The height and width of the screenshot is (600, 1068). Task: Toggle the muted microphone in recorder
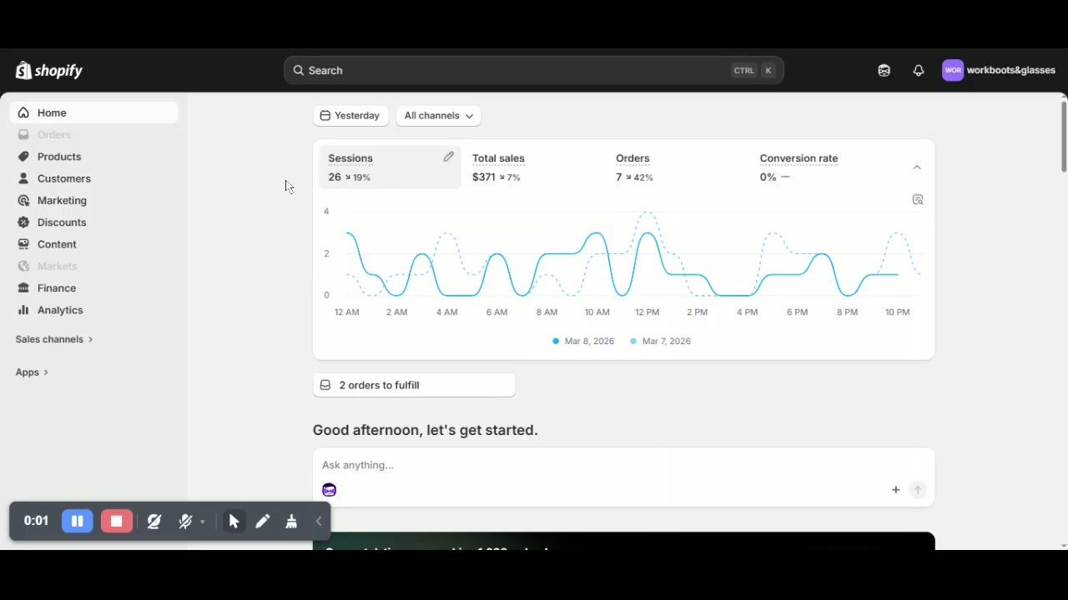[x=185, y=521]
